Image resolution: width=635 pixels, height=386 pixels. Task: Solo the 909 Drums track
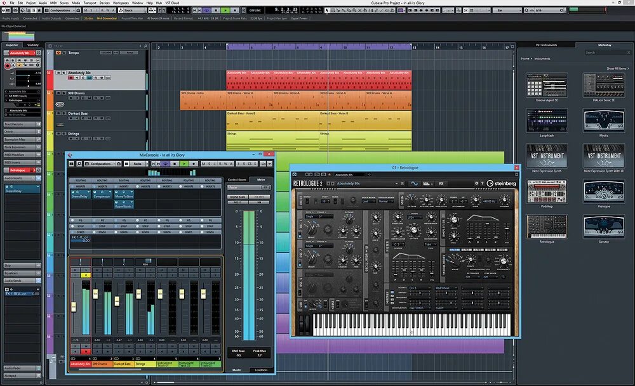click(x=64, y=93)
